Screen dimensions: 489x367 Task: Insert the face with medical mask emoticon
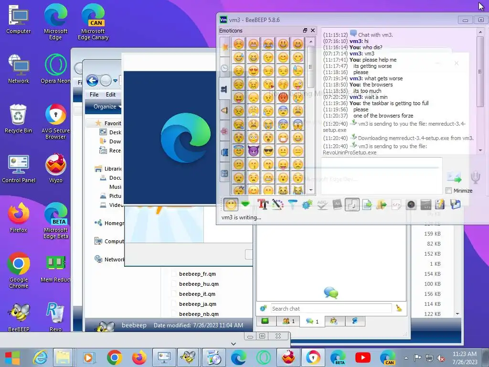click(x=283, y=138)
